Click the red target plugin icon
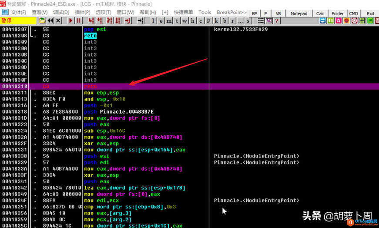The width and height of the screenshot is (379, 228). [x=354, y=21]
